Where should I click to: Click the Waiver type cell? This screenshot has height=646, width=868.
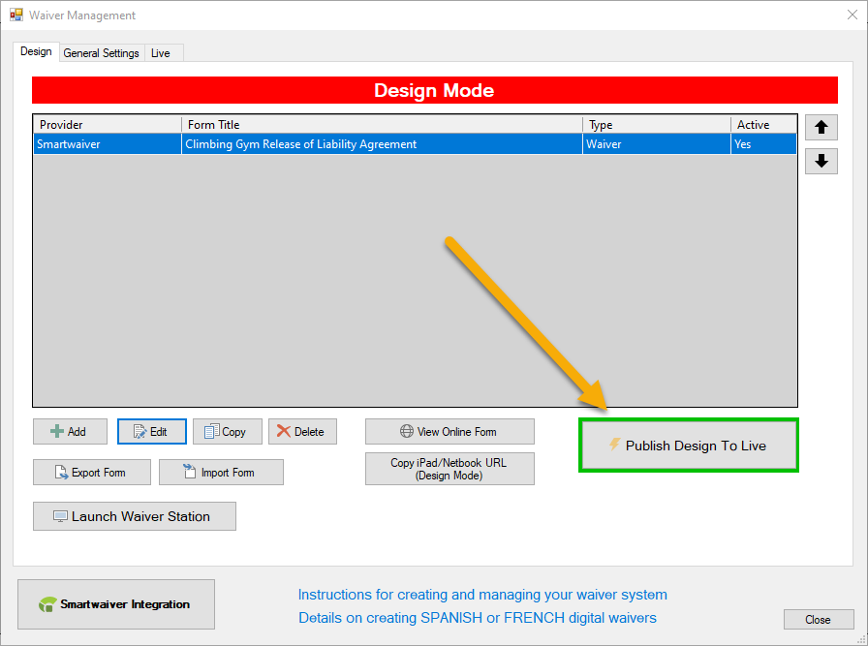point(657,144)
